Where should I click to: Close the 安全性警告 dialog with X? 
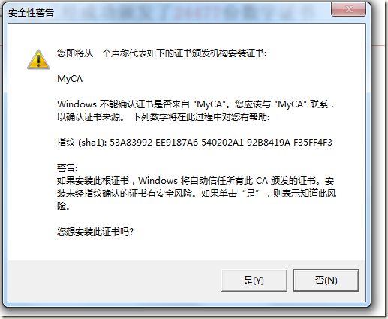(349, 10)
